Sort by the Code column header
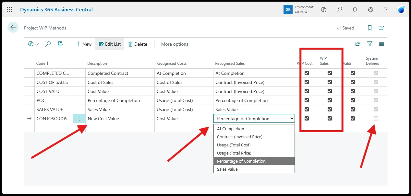Screen dimensions: 411x196 pos(42,63)
